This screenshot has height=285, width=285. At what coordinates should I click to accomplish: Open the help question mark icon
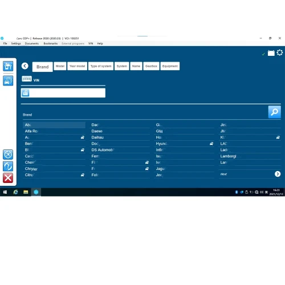point(8,166)
